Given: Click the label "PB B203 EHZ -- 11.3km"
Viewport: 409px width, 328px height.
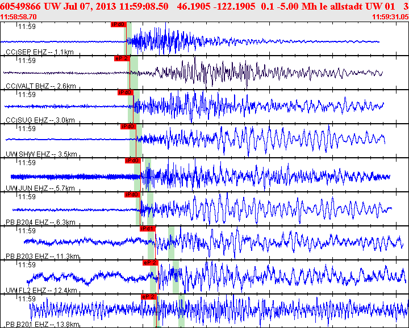Looking at the screenshot, I should (x=43, y=256).
